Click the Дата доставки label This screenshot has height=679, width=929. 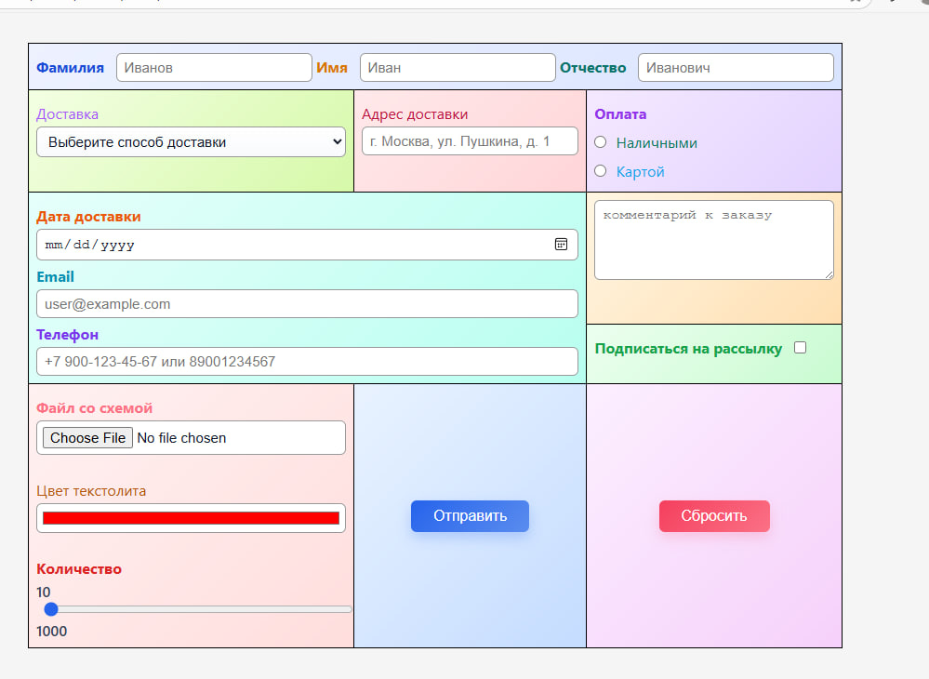pos(88,217)
